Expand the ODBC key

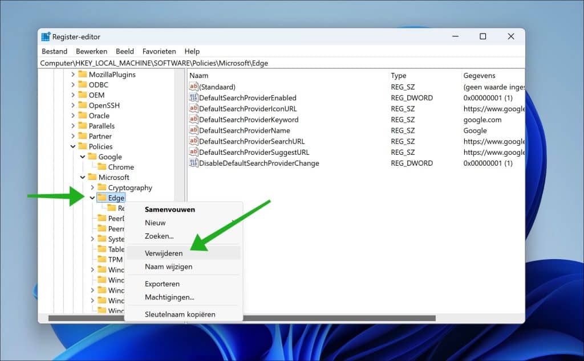click(73, 85)
